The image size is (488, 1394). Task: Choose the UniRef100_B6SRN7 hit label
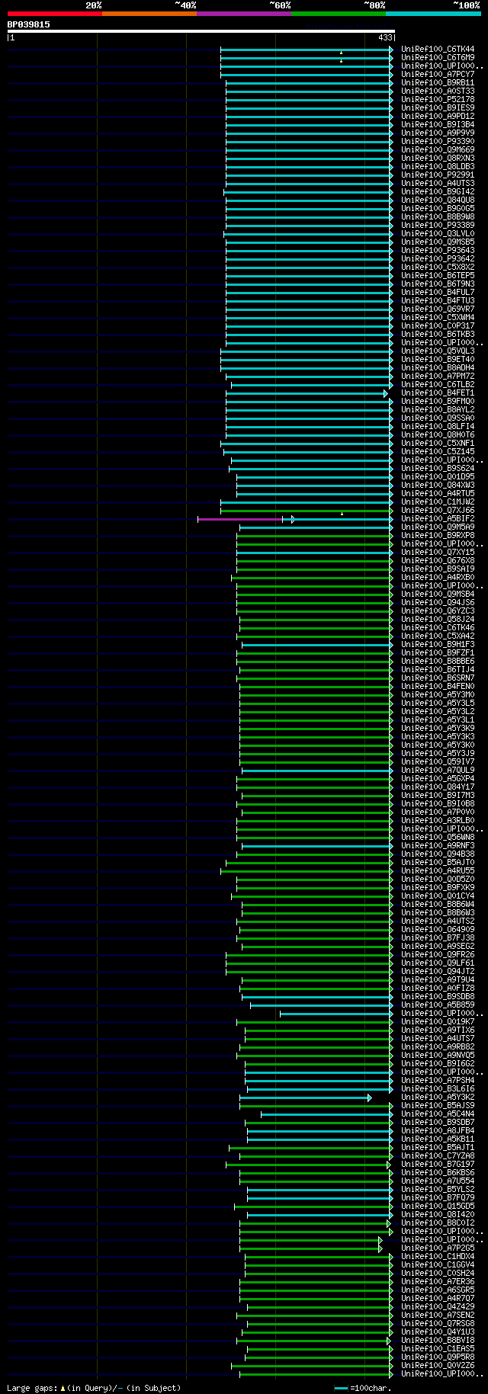click(438, 678)
